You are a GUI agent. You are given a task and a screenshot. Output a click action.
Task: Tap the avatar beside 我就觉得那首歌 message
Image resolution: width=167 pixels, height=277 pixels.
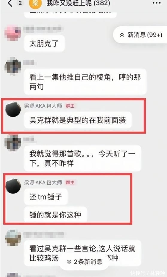(x=13, y=143)
